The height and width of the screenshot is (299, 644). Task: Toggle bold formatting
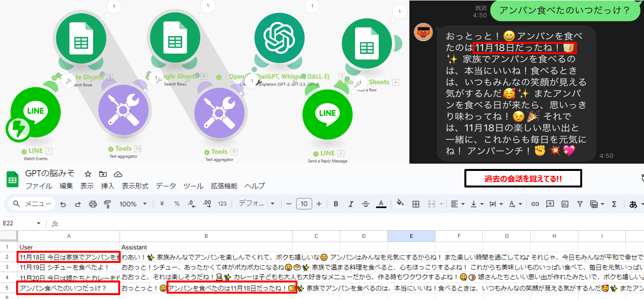point(336,204)
